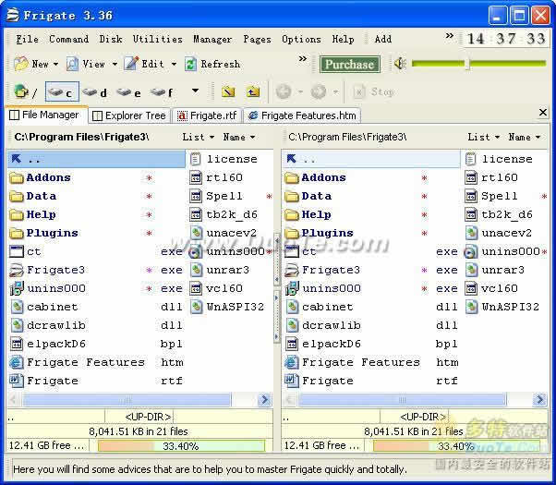Click the Stop button in the toolbar
This screenshot has width=556, height=485.
[x=374, y=91]
